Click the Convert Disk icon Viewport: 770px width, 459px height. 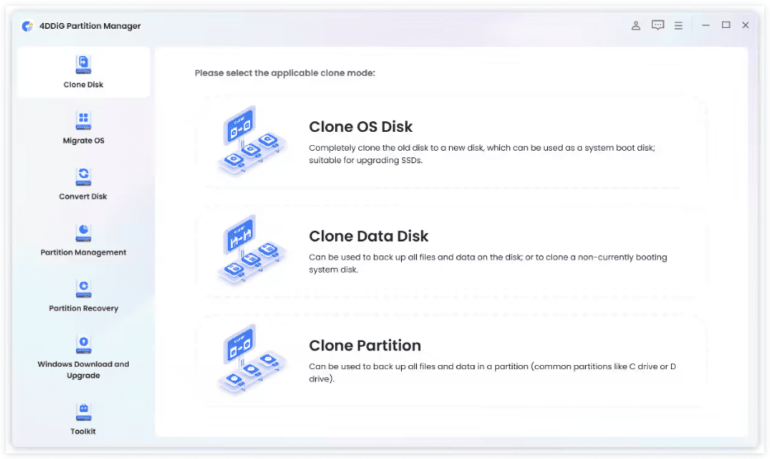pos(83,176)
